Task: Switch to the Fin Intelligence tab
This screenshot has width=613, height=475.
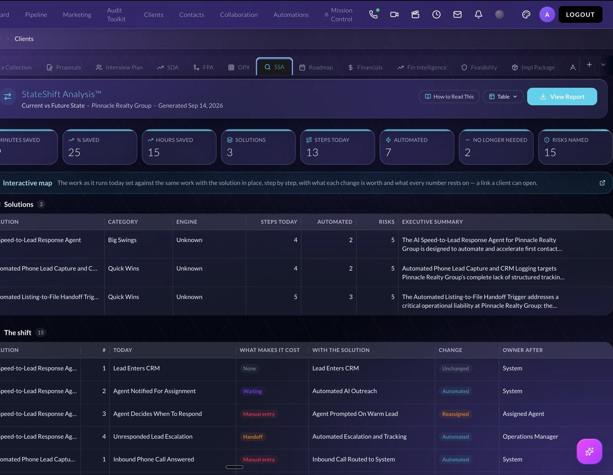Action: [422, 67]
